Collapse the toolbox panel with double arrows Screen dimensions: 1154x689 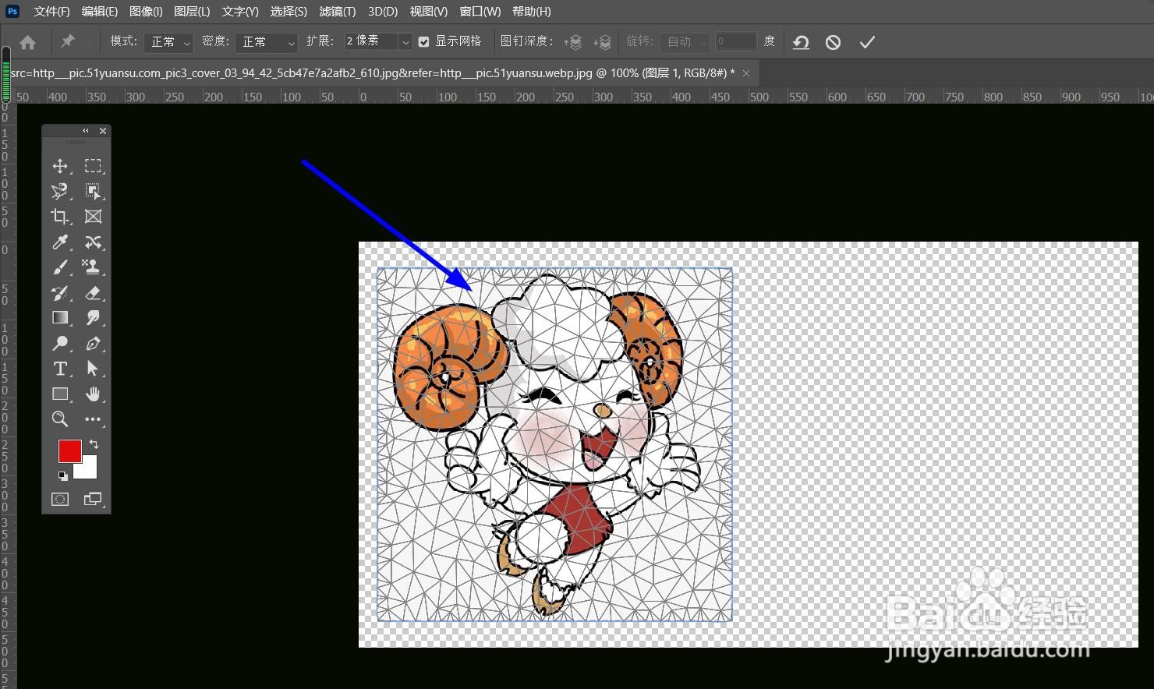click(86, 131)
